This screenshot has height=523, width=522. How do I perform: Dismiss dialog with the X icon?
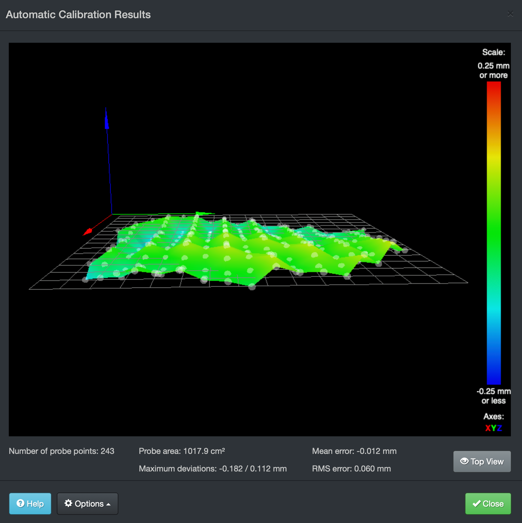coord(510,14)
